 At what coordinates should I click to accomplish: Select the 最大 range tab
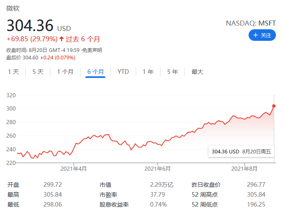[197, 72]
